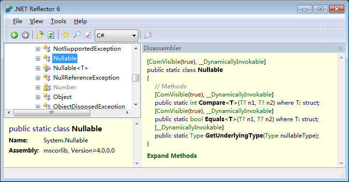The image size is (349, 182).
Task: Expand the Number node
Action: (38, 87)
